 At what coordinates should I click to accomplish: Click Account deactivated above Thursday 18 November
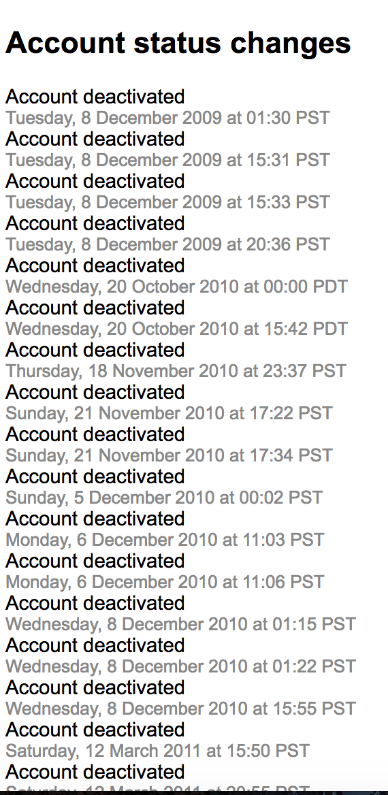click(95, 350)
